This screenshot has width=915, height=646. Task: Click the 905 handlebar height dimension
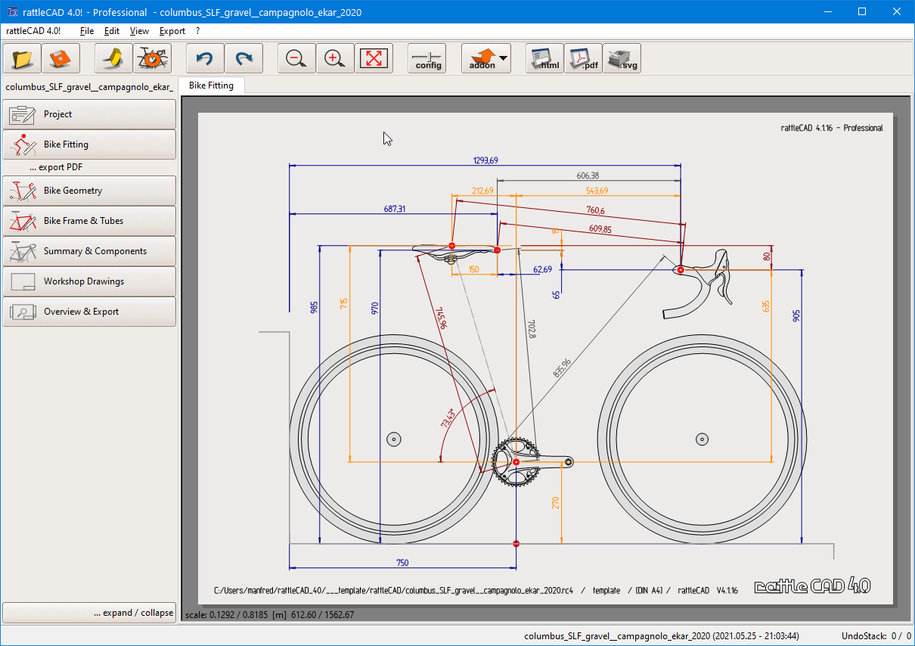tap(796, 315)
